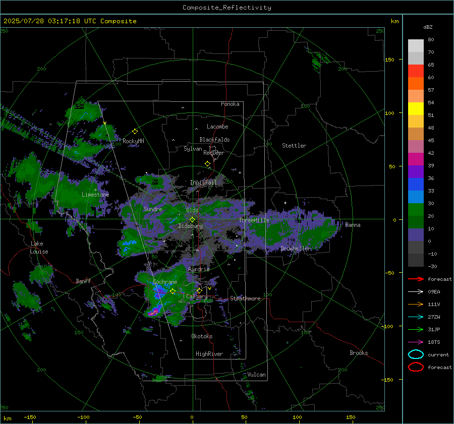
Task: Click the Stettler town label
Action: [294, 146]
